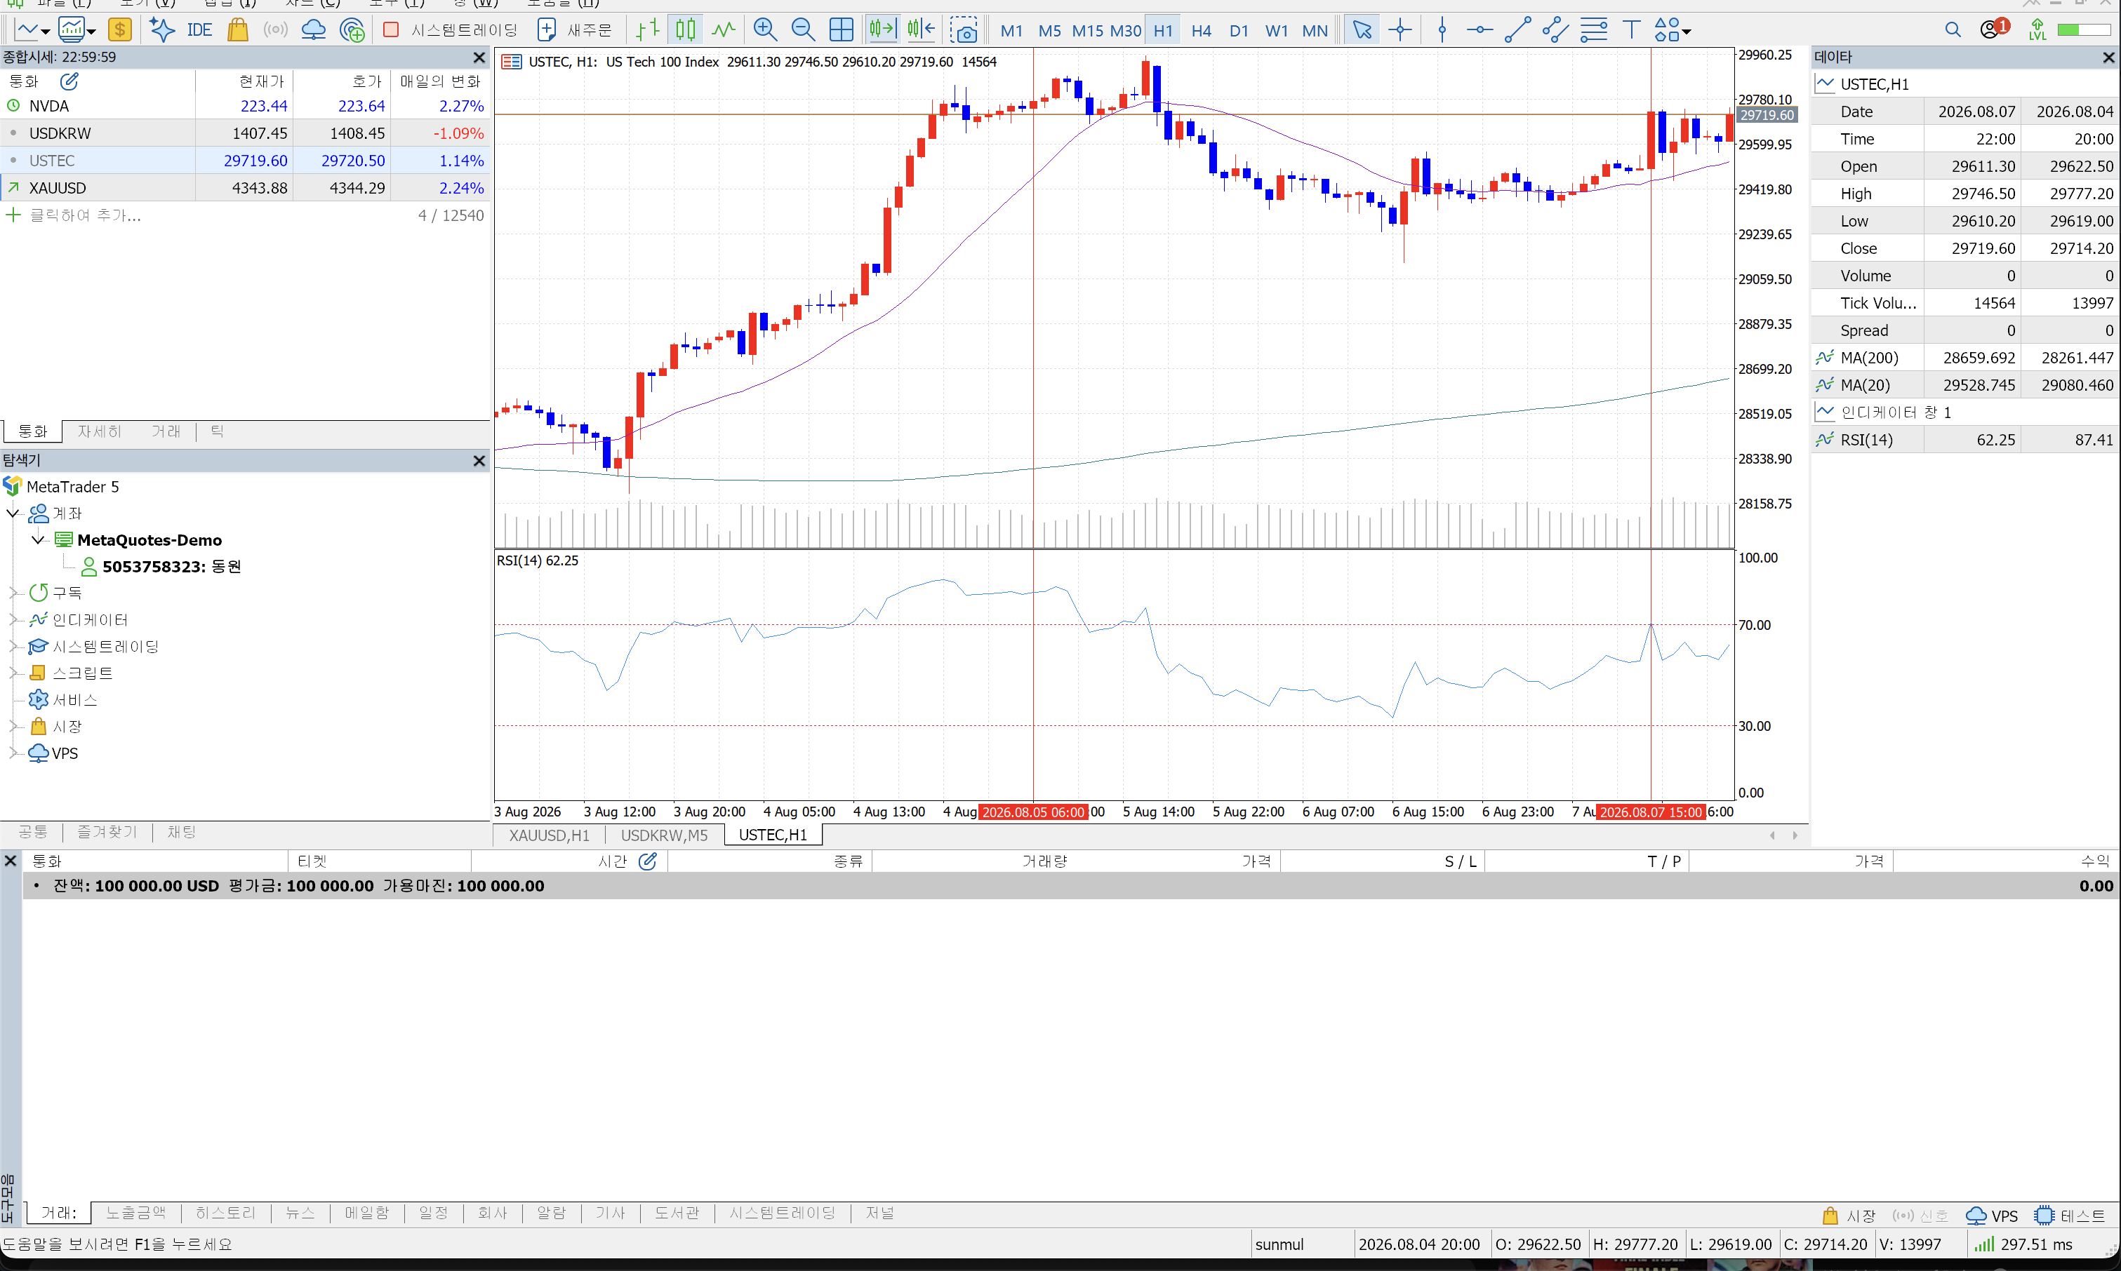2121x1271 pixels.
Task: Open the chart templates dropdown
Action: pos(91,31)
